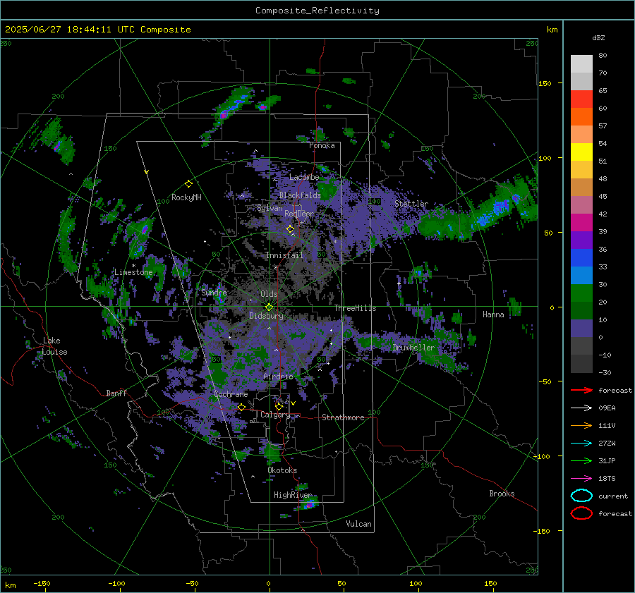The width and height of the screenshot is (635, 593).
Task: Click the Sylvan label
Action: coord(270,208)
